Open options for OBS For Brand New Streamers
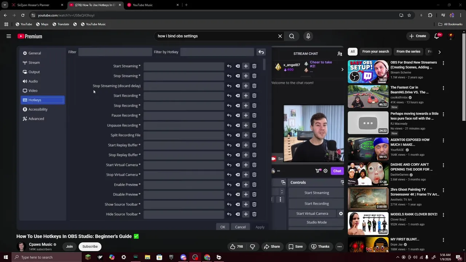This screenshot has height=262, width=466. pyautogui.click(x=443, y=63)
